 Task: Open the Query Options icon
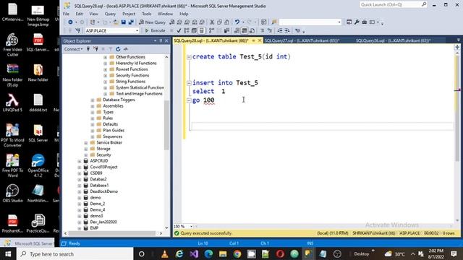[194, 30]
